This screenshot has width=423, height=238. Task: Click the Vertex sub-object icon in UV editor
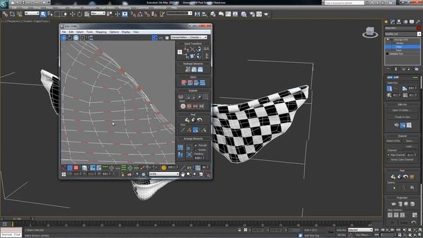[63, 168]
